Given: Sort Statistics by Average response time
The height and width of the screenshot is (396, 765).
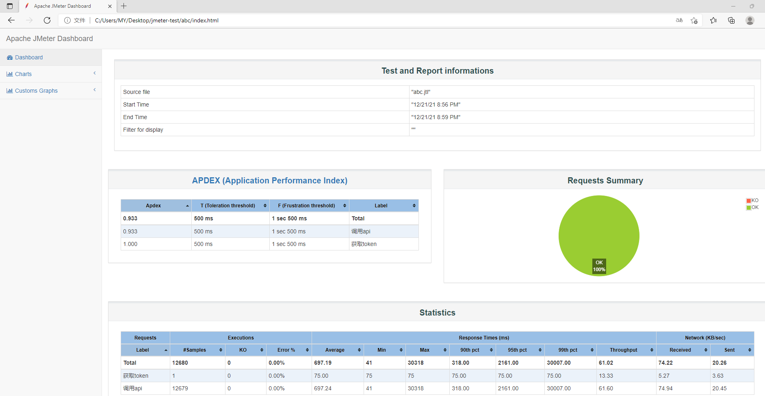Looking at the screenshot, I should (x=338, y=350).
